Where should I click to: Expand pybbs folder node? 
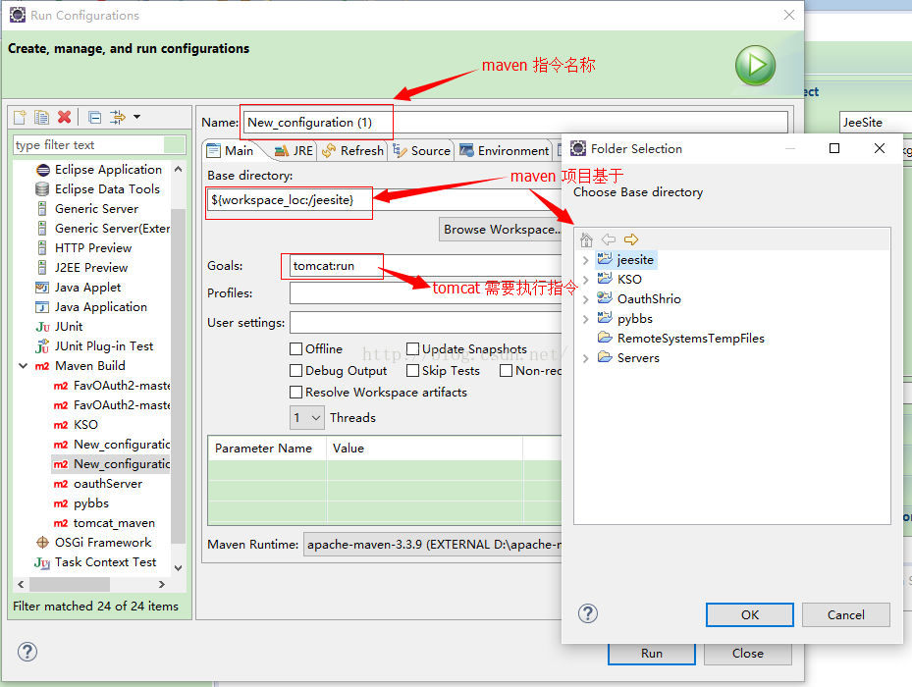(x=586, y=319)
